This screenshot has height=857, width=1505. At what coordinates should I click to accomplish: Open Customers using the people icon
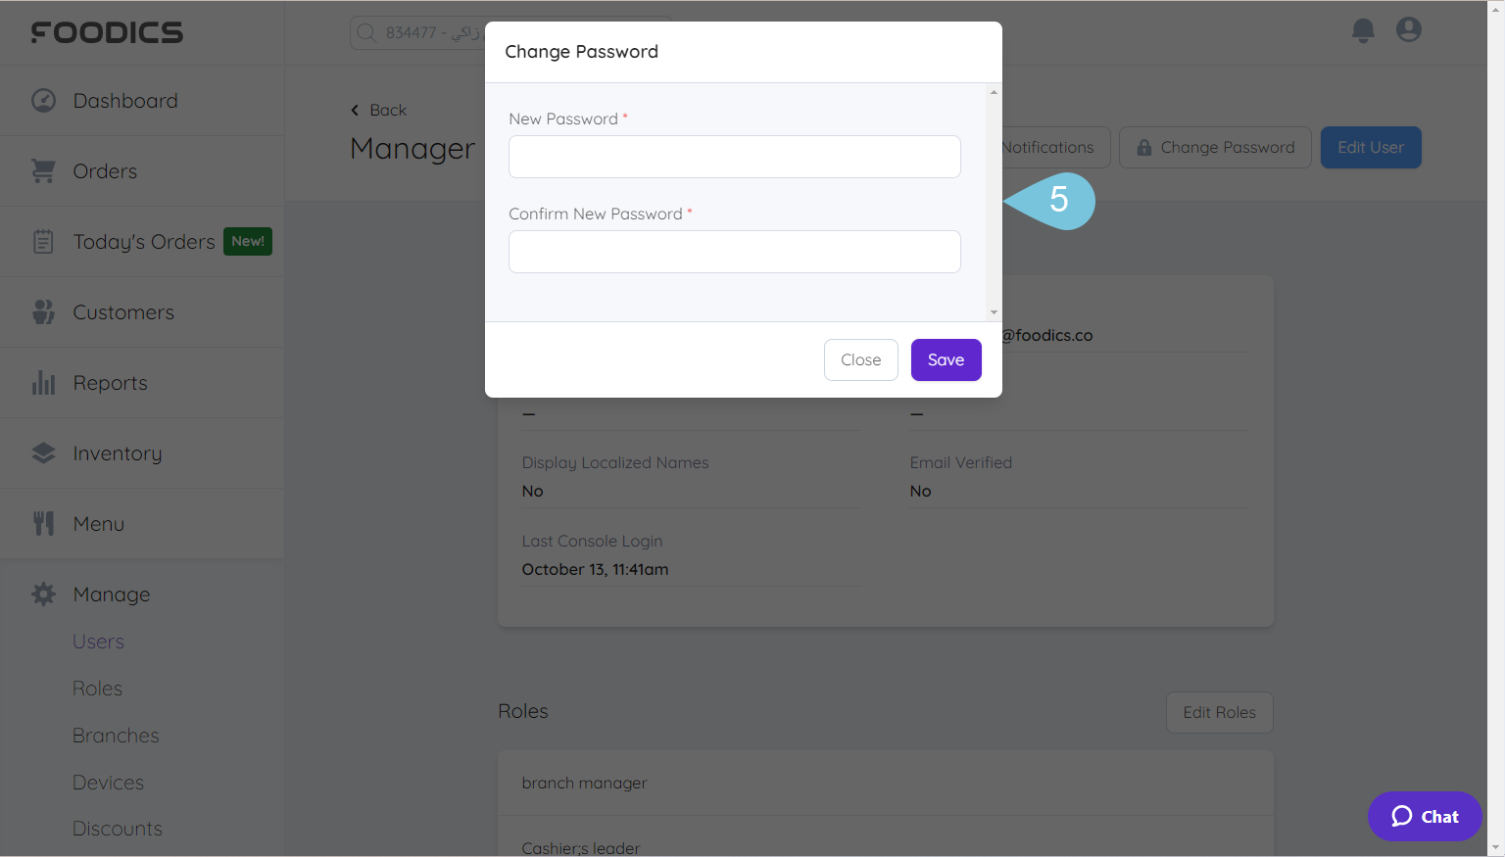(44, 311)
